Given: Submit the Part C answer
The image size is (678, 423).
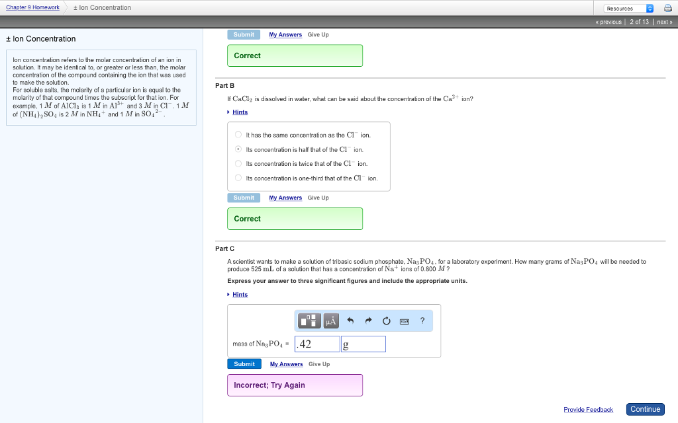Looking at the screenshot, I should 244,364.
